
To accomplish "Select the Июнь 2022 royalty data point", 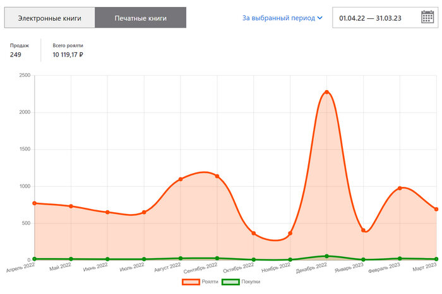I will (107, 212).
